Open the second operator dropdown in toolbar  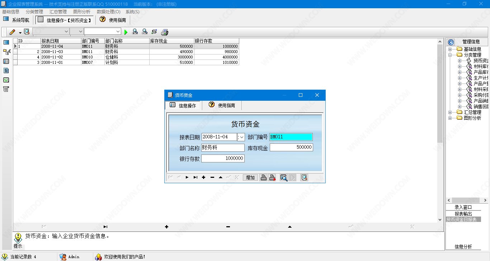pyautogui.click(x=80, y=32)
